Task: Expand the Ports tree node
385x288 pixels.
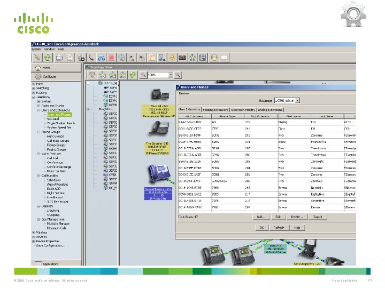Action: 33,84
